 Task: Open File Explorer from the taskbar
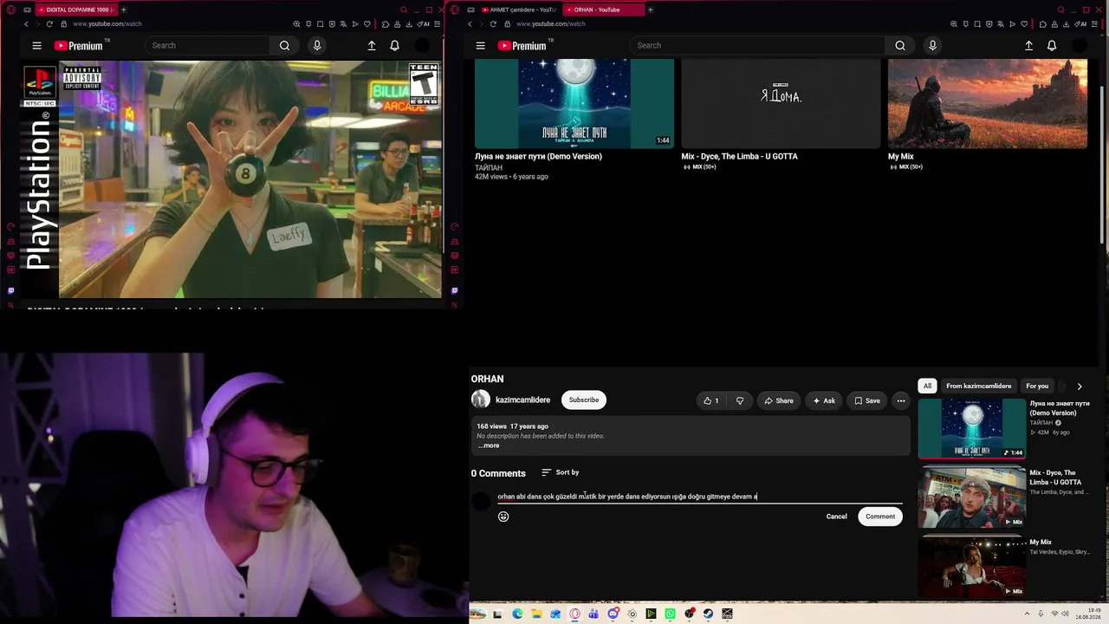(536, 614)
